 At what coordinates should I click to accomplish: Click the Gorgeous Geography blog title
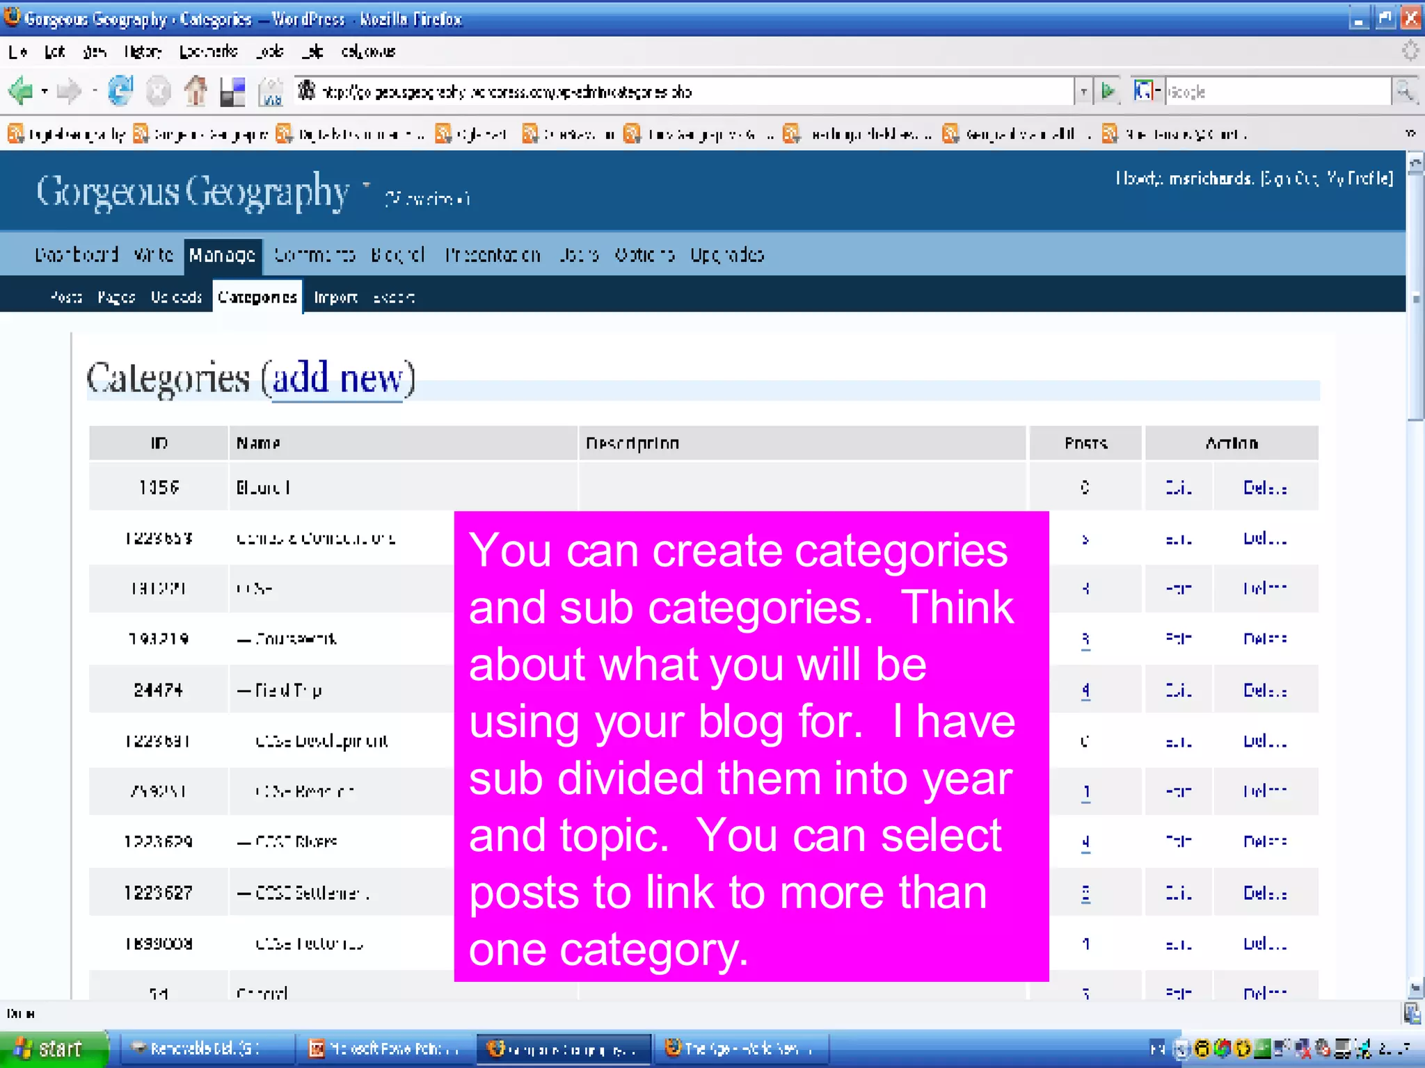pos(193,191)
